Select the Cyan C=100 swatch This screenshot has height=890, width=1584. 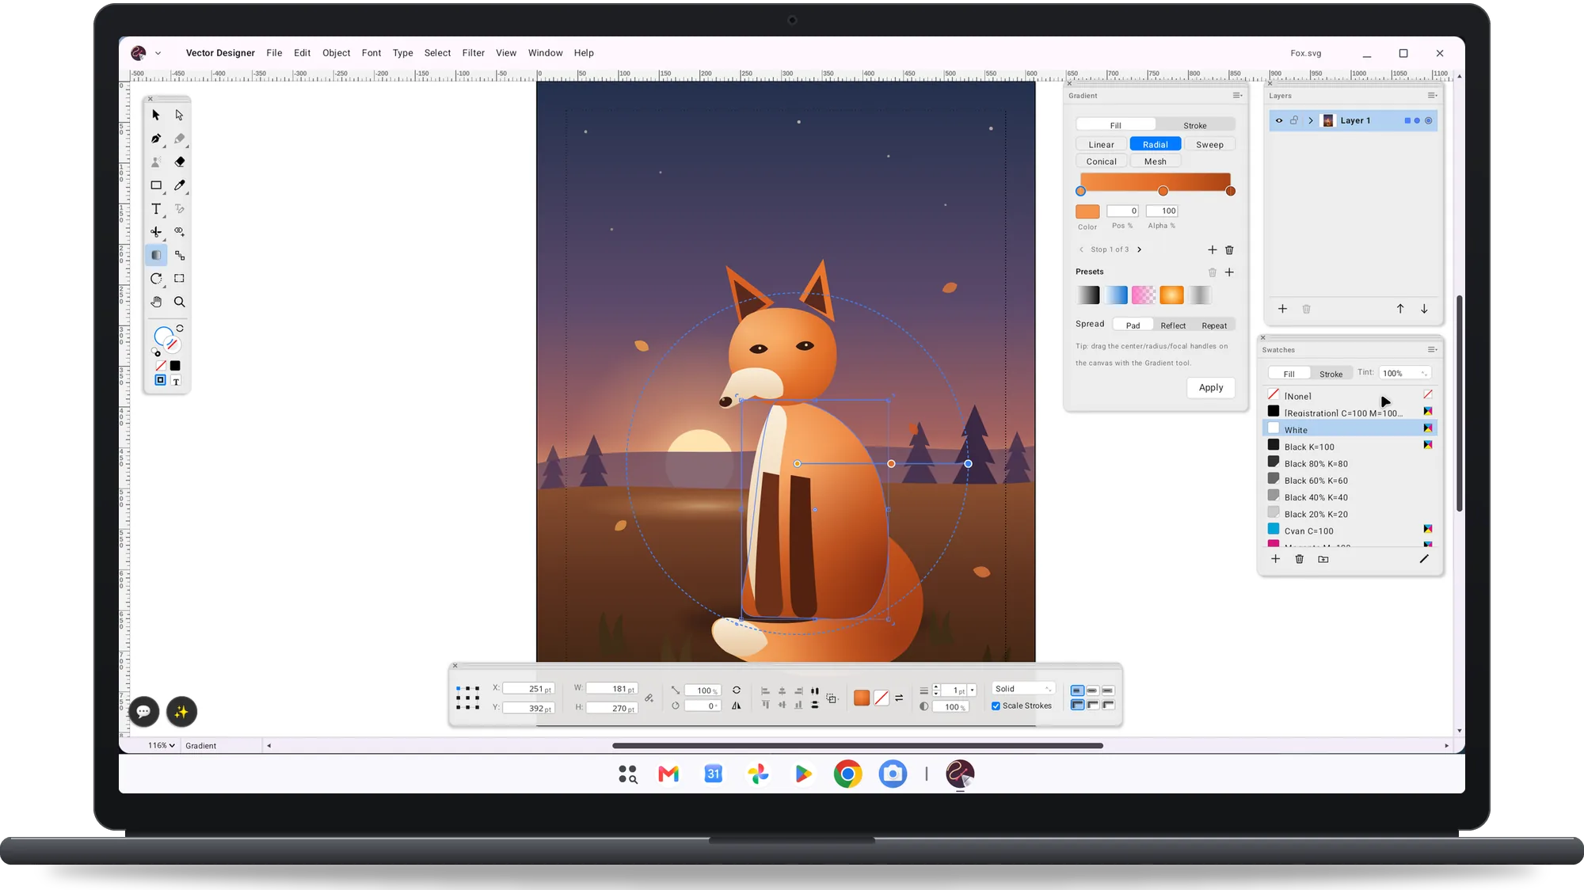pos(1350,531)
